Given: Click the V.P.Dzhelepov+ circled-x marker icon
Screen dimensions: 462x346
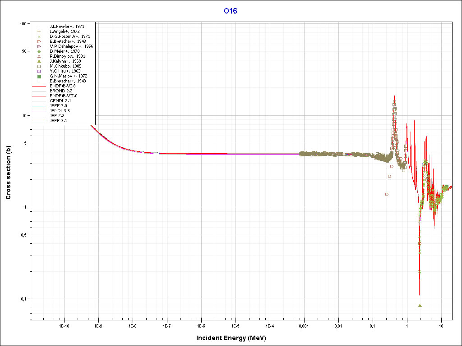Looking at the screenshot, I should [39, 46].
